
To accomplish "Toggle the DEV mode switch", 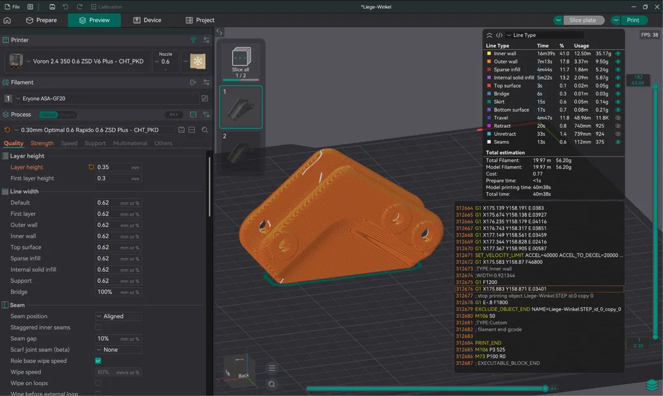I will pos(174,114).
